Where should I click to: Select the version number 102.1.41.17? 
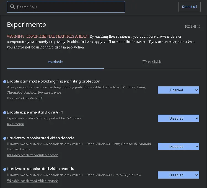coord(193,27)
